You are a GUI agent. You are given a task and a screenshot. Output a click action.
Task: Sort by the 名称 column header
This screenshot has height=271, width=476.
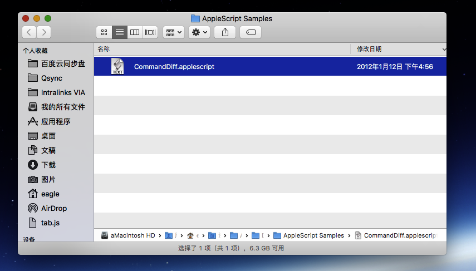pyautogui.click(x=222, y=49)
